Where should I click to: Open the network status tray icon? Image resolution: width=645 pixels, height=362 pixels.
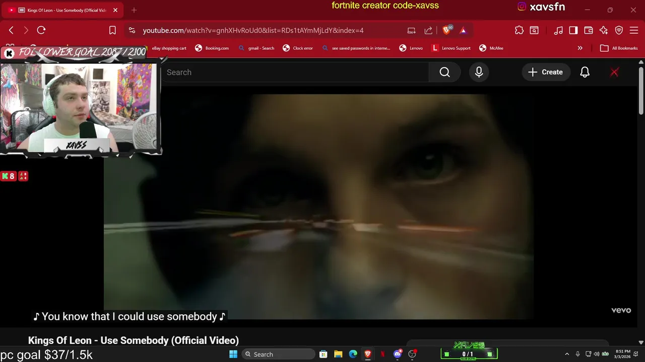(589, 354)
